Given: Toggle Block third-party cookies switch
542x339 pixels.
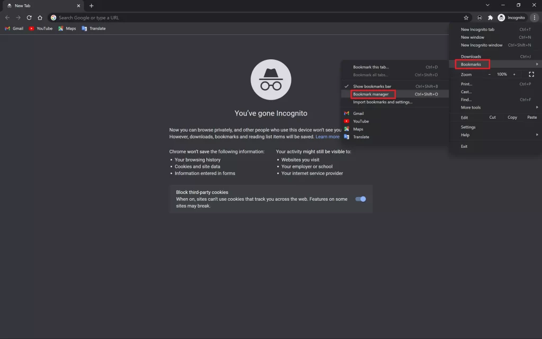Looking at the screenshot, I should [x=360, y=199].
